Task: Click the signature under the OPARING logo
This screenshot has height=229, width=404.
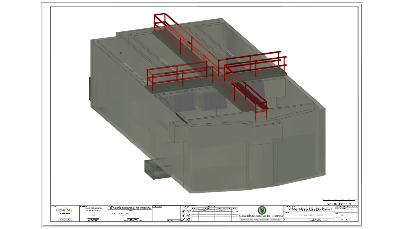Action: (x=64, y=215)
